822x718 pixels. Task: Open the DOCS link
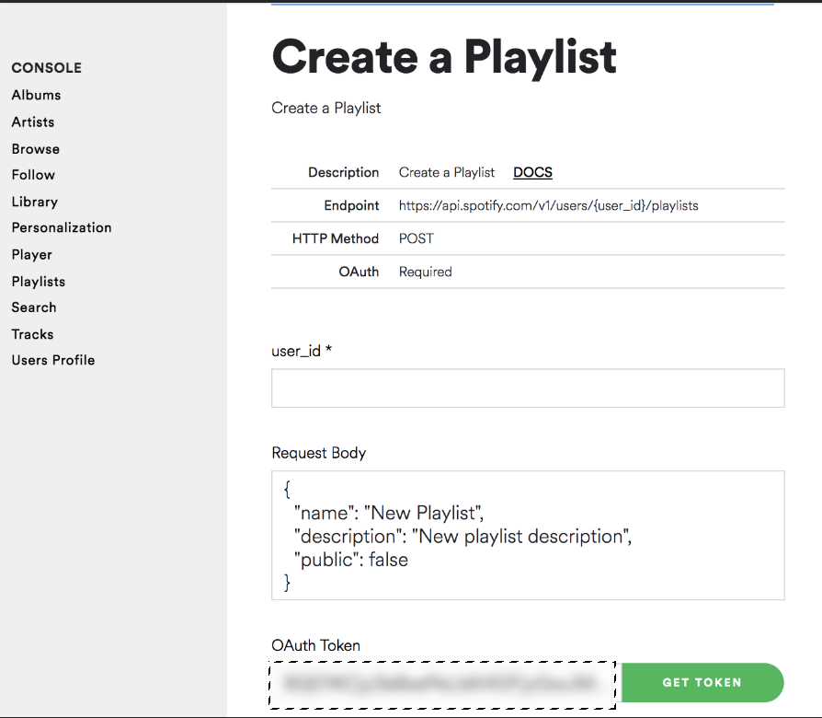[532, 172]
